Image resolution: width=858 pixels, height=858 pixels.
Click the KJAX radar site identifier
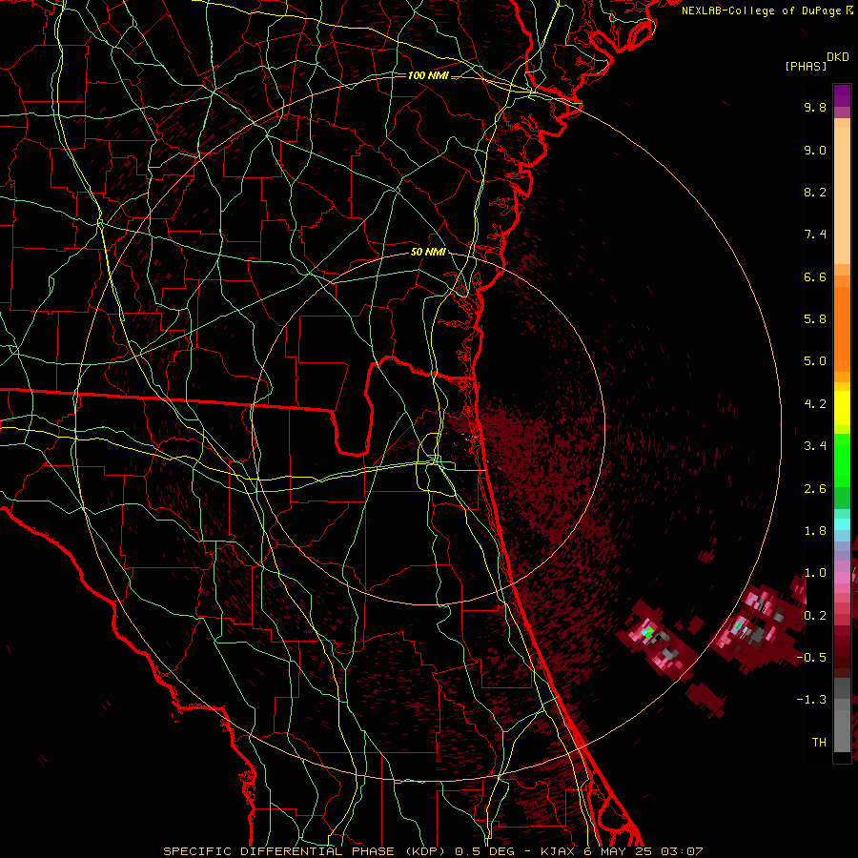(x=556, y=851)
